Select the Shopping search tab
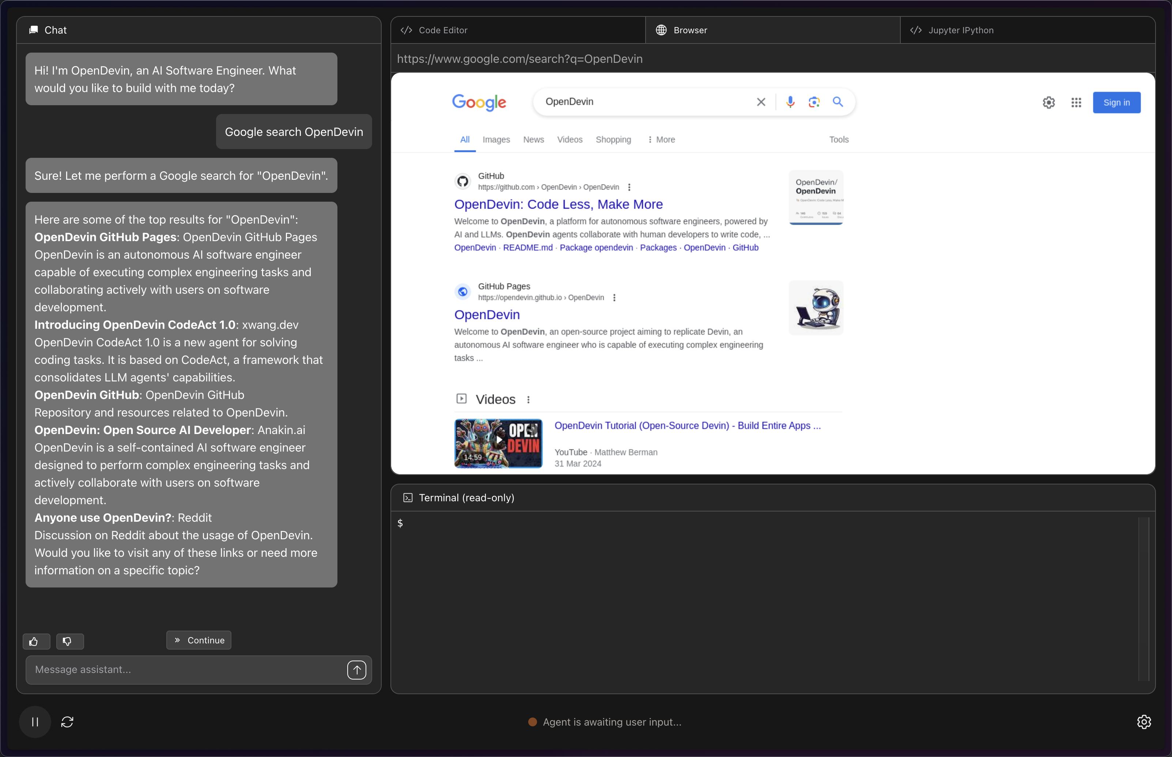This screenshot has width=1172, height=757. 613,140
